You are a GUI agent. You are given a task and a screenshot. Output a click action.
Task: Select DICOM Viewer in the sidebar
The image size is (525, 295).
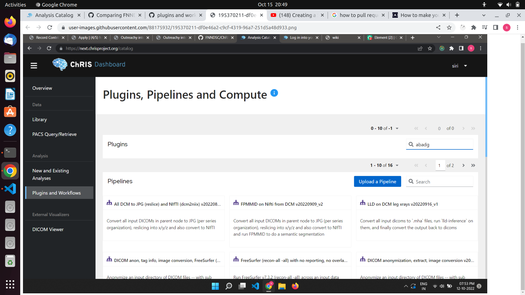pyautogui.click(x=48, y=229)
